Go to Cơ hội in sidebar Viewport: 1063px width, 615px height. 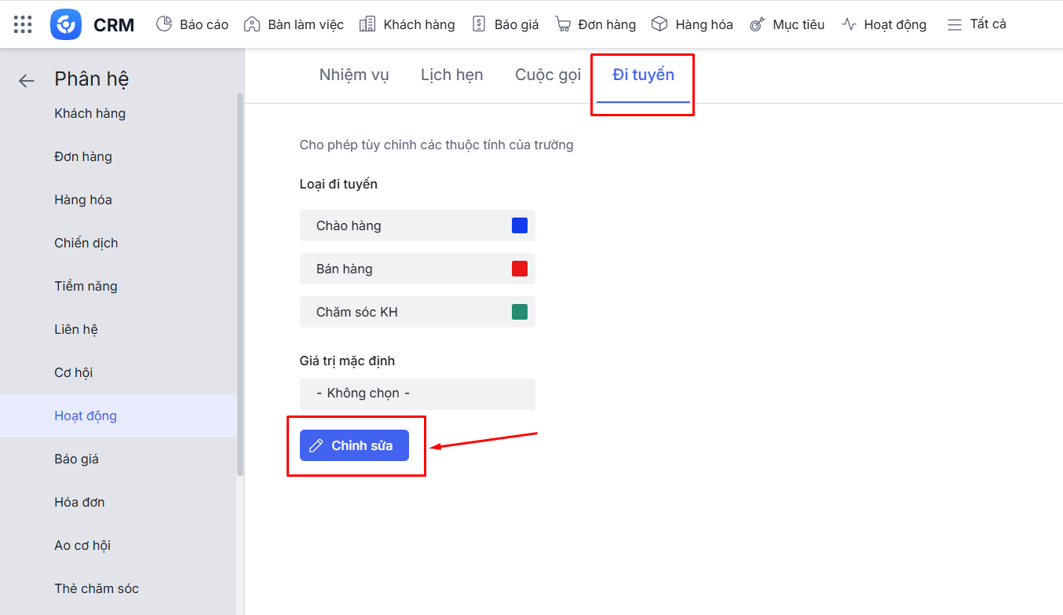[74, 372]
